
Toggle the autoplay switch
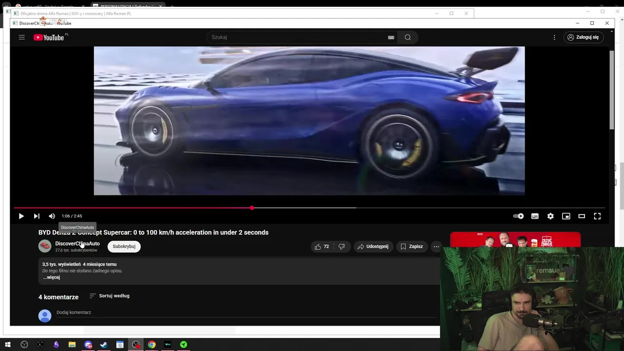pyautogui.click(x=518, y=216)
